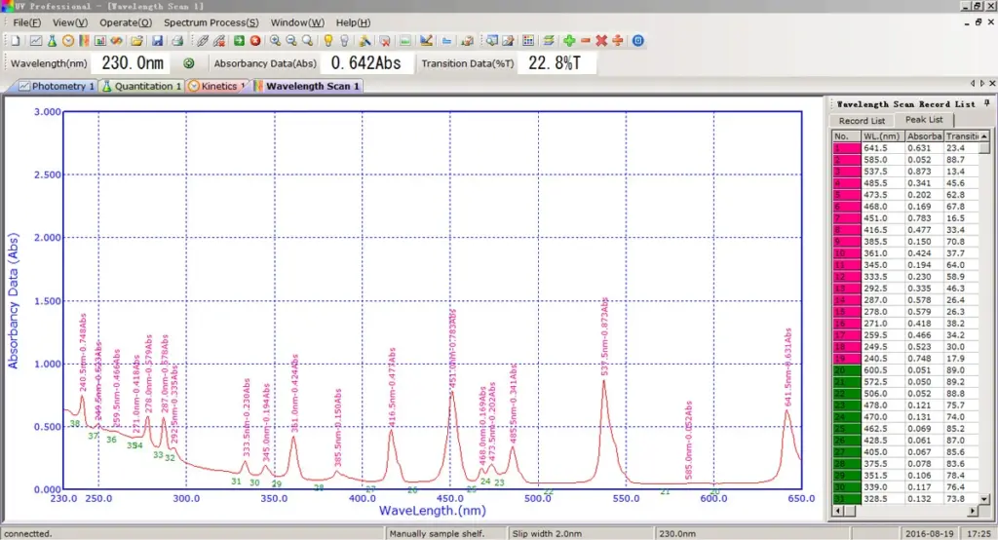Turn lamp on with yellow bulb icon
The width and height of the screenshot is (998, 540).
(x=328, y=41)
